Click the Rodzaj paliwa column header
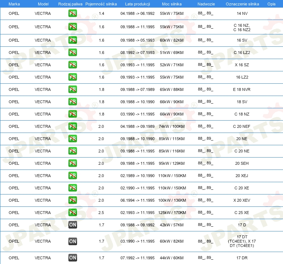 click(70, 4)
